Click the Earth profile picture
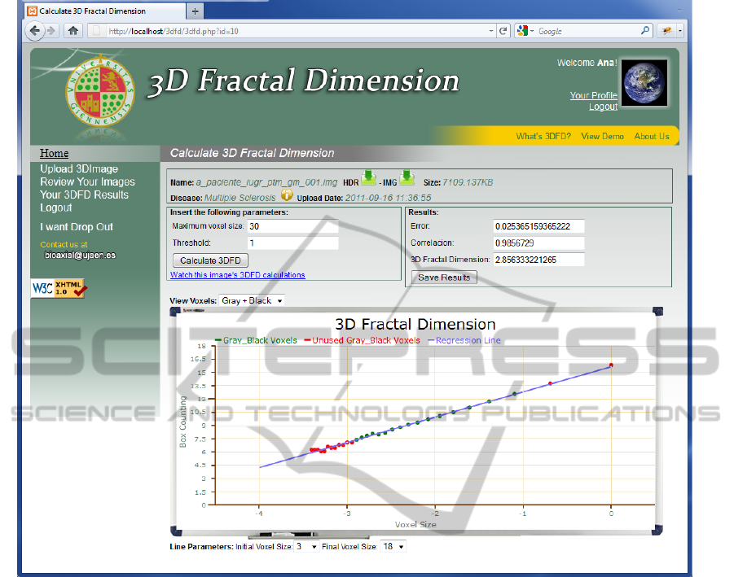734x577 pixels. pyautogui.click(x=644, y=83)
